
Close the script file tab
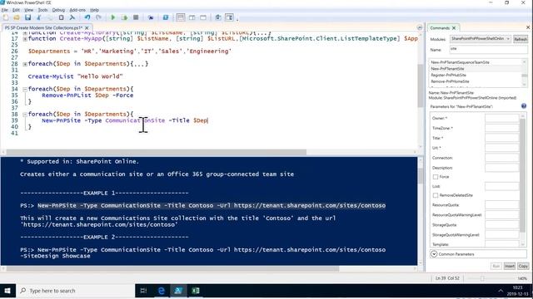point(87,27)
